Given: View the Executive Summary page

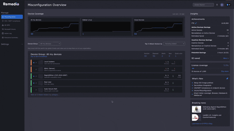Looking at the screenshot, I should click(x=12, y=38).
